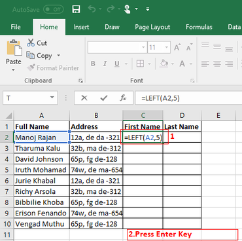Toggle the AutoSave switch
The height and width of the screenshot is (241, 242).
click(x=54, y=9)
